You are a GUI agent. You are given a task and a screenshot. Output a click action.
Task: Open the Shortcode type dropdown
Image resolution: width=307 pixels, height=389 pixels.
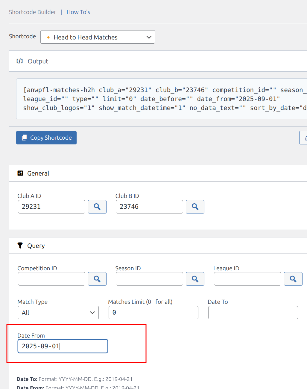[x=98, y=37]
